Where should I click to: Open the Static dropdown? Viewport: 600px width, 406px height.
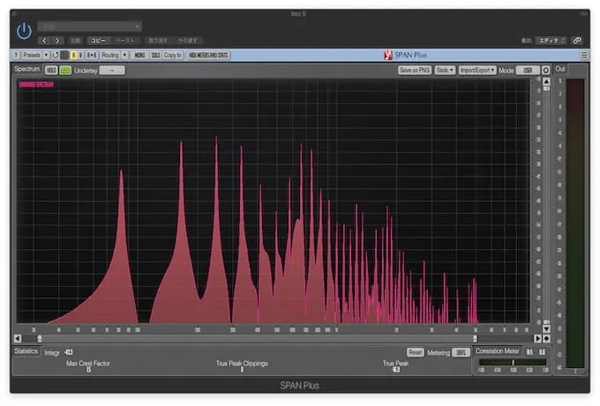[x=445, y=70]
